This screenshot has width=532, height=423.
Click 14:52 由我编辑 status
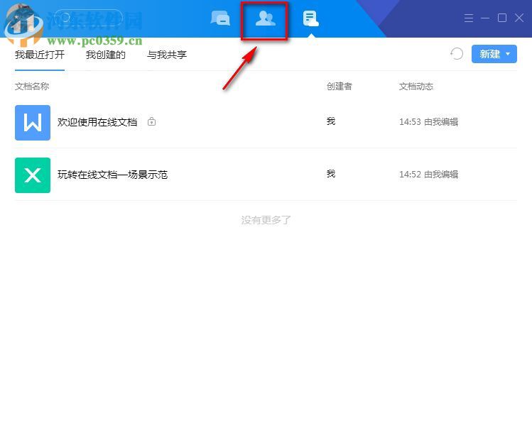click(x=428, y=174)
